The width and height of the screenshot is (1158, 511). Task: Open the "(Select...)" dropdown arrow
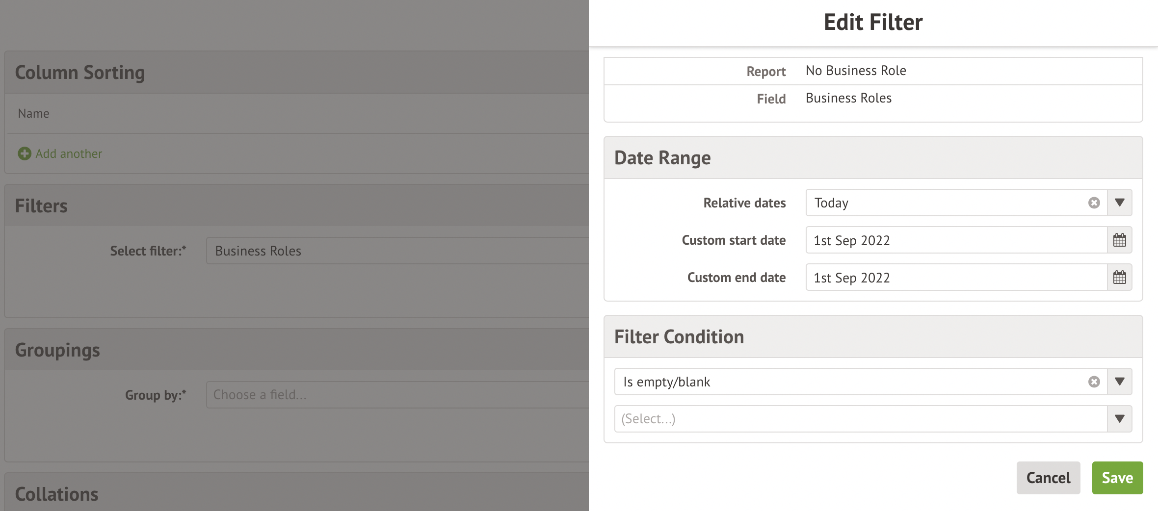point(1119,419)
